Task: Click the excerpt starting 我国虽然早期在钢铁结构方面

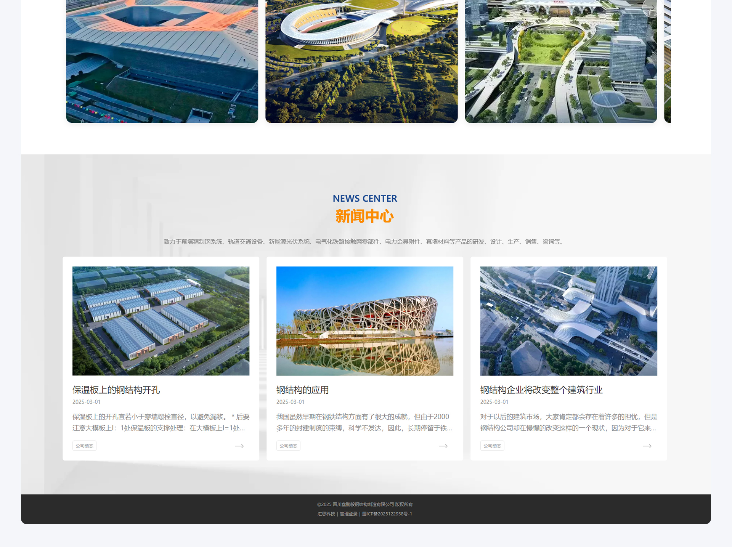Action: pos(364,422)
